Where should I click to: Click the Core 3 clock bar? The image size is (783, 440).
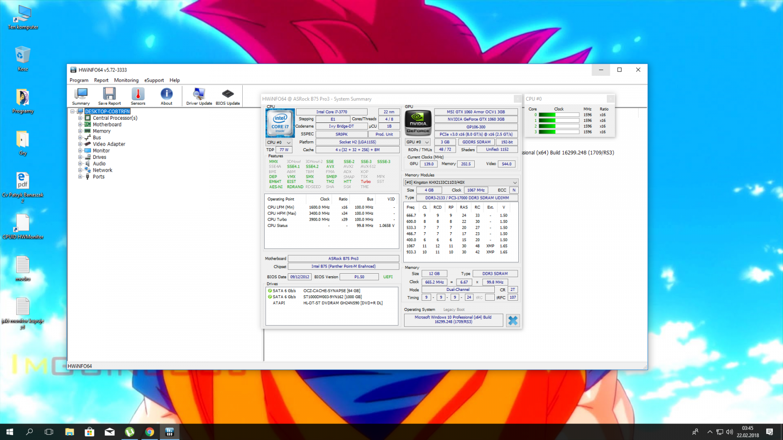pyautogui.click(x=559, y=132)
